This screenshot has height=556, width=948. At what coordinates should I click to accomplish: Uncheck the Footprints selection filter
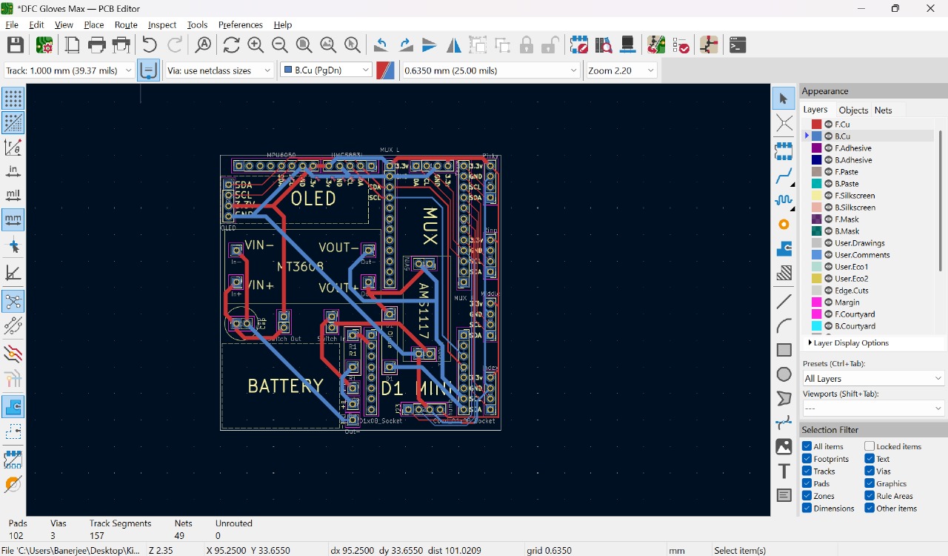click(807, 459)
